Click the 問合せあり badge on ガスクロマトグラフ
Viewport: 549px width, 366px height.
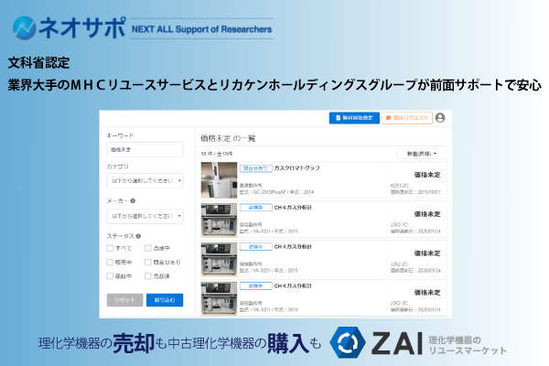(x=256, y=168)
